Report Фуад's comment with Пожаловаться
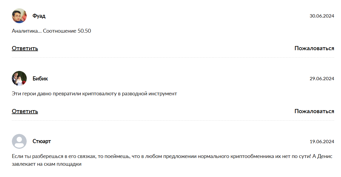Image resolution: width=341 pixels, height=177 pixels. point(314,48)
